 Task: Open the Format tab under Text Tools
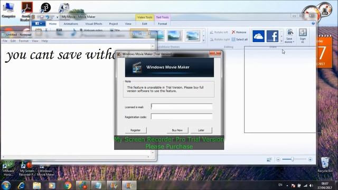click(162, 24)
